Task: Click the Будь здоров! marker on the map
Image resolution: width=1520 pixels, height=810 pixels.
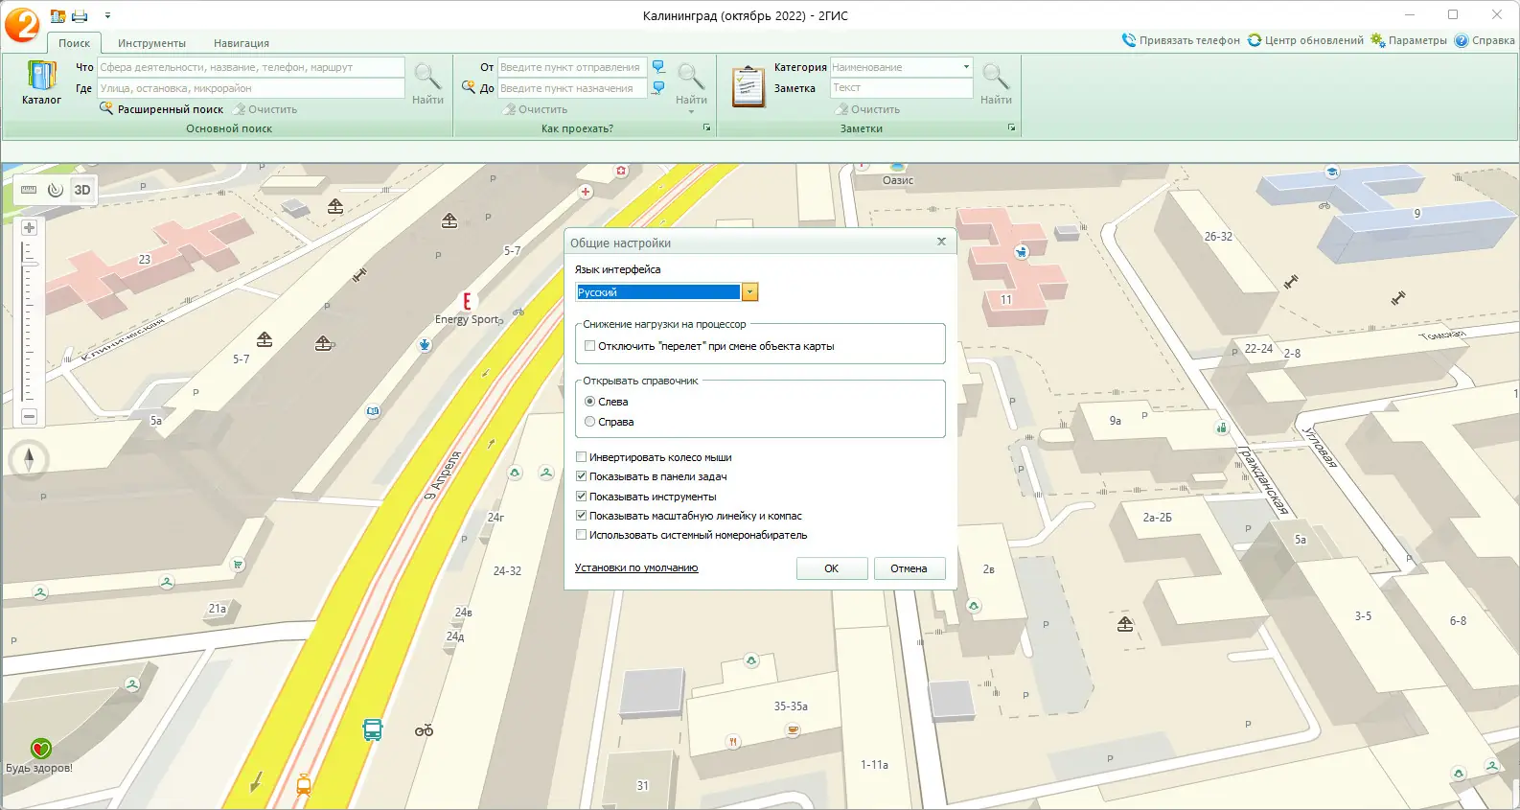Action: [40, 749]
